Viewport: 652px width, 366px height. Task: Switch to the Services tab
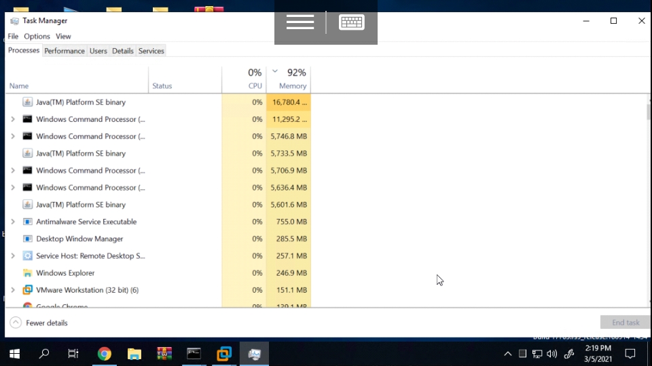[151, 51]
